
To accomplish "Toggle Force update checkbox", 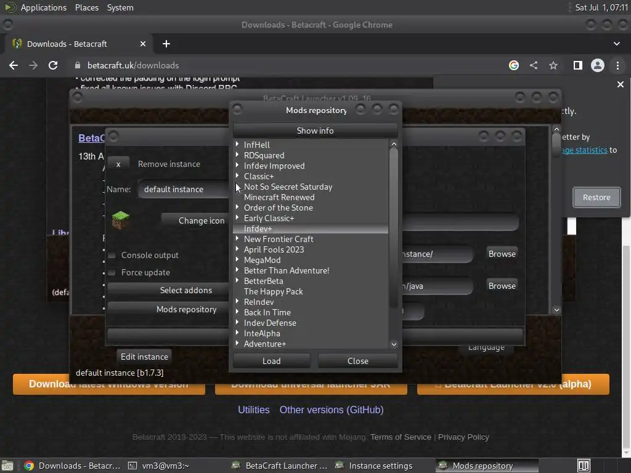I will point(112,273).
